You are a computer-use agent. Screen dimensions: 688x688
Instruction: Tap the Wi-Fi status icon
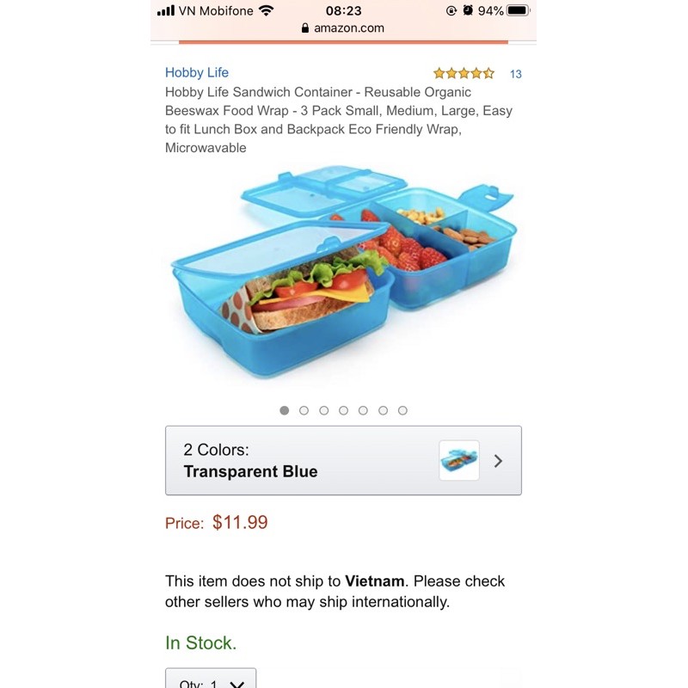(x=266, y=11)
